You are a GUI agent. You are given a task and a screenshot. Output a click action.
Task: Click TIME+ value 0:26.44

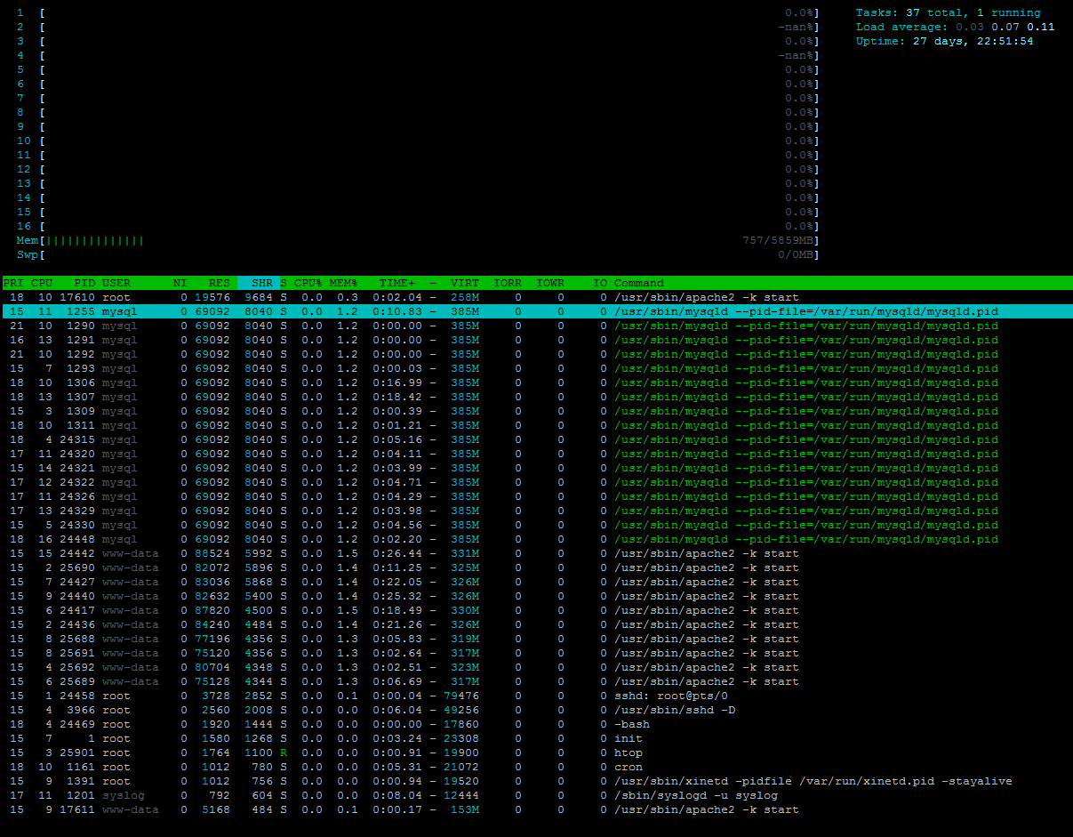coord(397,553)
